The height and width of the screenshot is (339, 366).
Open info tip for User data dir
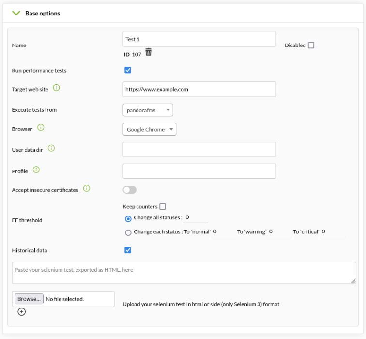tap(51, 148)
